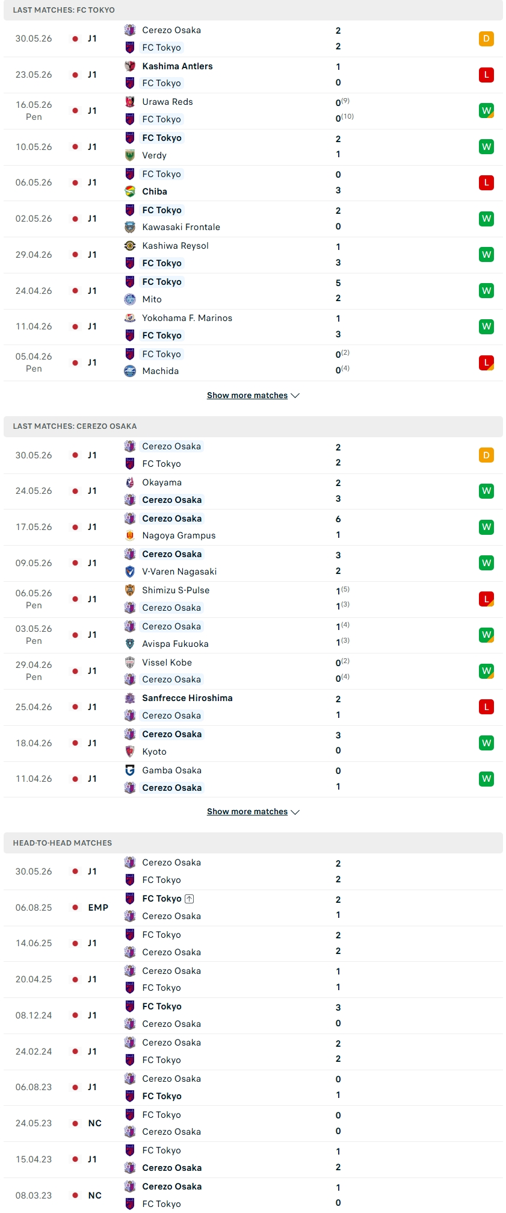Click the Gamba Osaka logo
Screen dimensions: 506x1213
(130, 770)
